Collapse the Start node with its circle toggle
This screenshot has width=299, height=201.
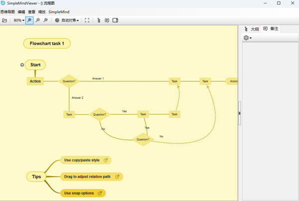(22, 65)
